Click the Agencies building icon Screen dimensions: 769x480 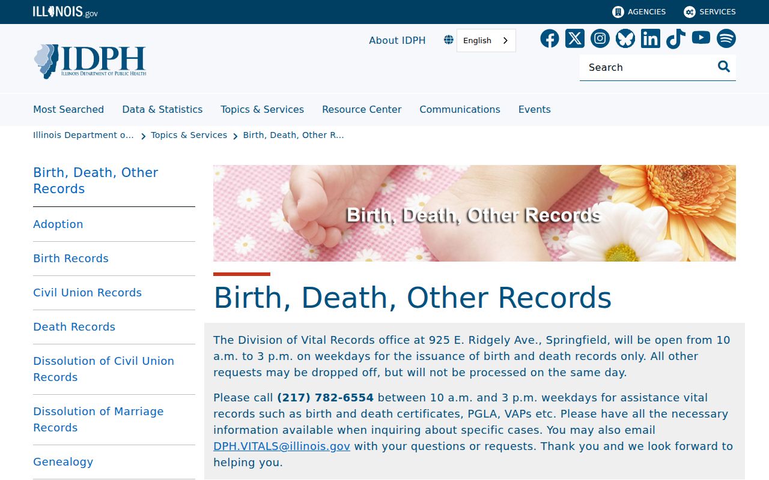click(x=618, y=12)
